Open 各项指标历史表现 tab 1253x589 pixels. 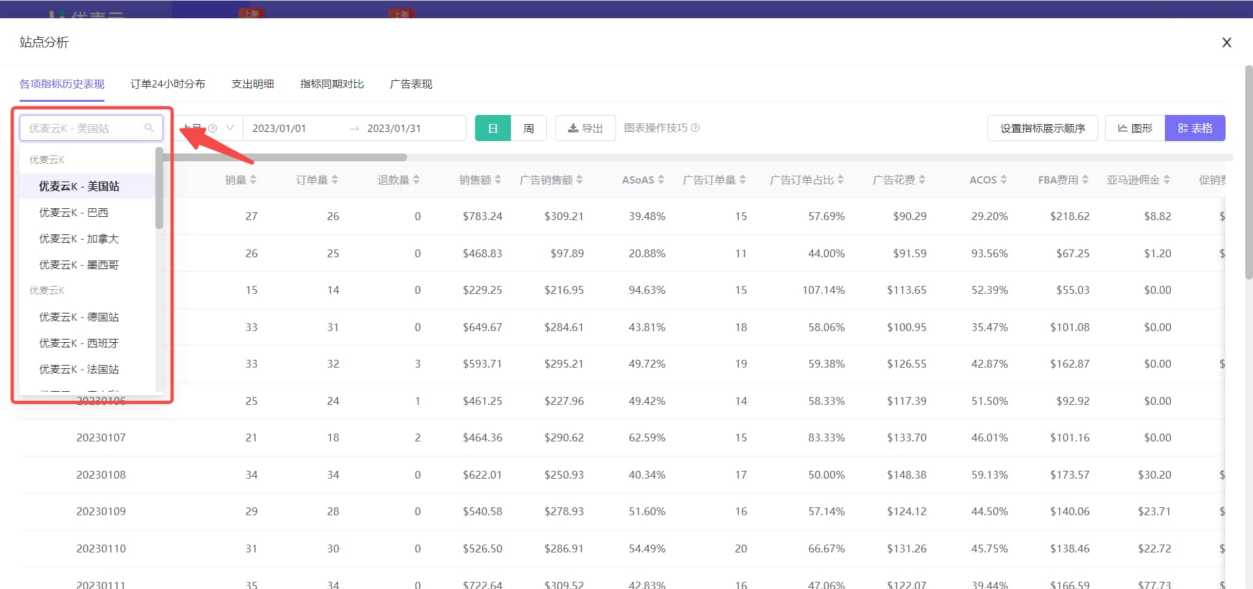62,84
